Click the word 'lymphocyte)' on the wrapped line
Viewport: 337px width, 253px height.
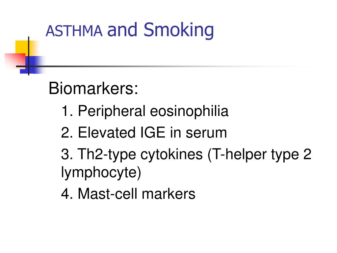pyautogui.click(x=101, y=173)
